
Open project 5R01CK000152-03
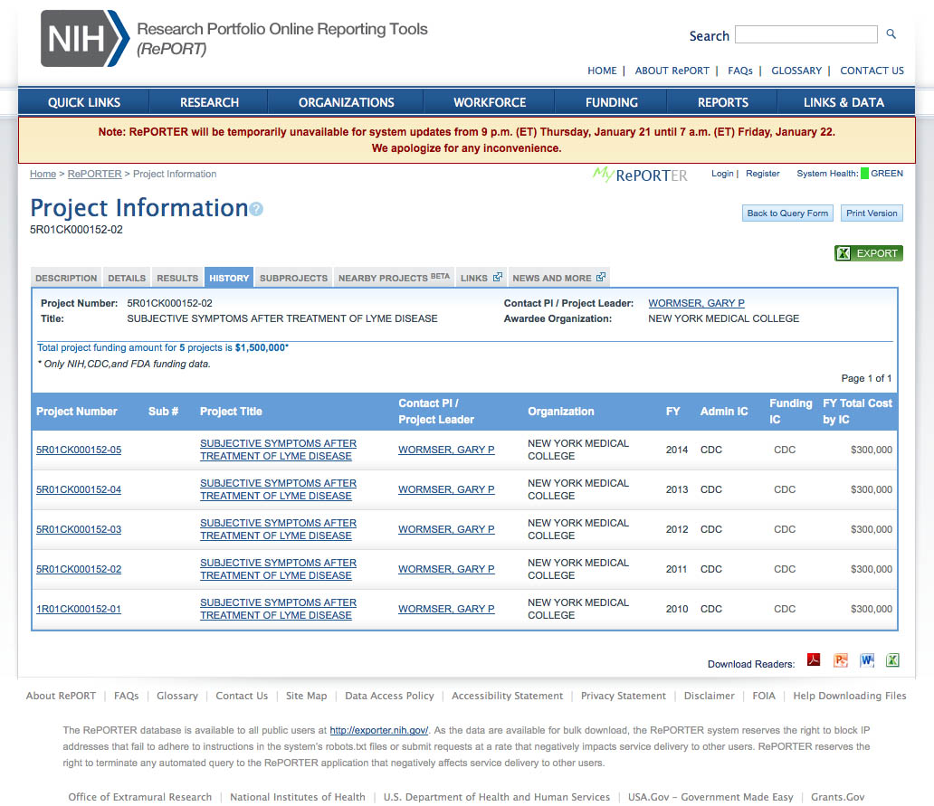79,530
